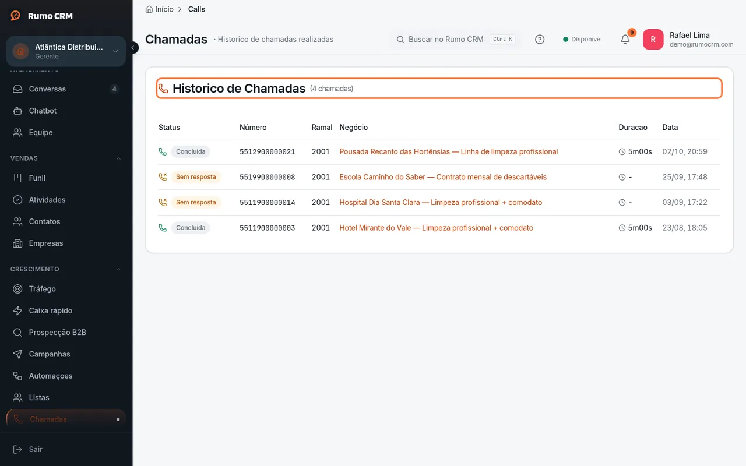Click the search magnifier icon in top bar
Image resolution: width=746 pixels, height=466 pixels.
[400, 39]
